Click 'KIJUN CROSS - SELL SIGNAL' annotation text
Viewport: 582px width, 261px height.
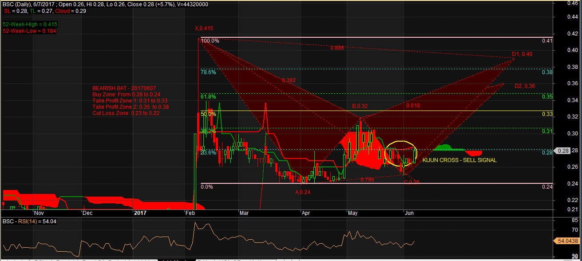[459, 160]
